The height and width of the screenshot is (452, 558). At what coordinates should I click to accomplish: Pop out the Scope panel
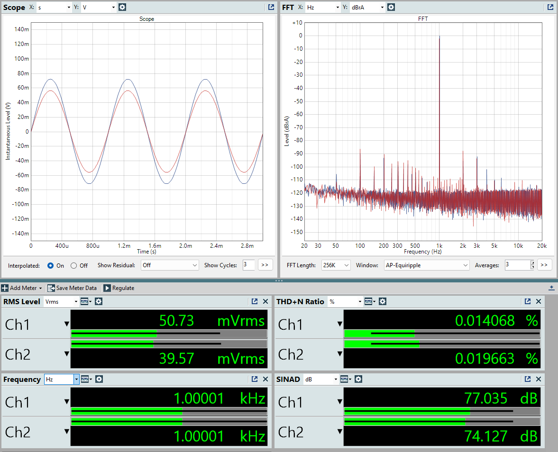pyautogui.click(x=271, y=7)
